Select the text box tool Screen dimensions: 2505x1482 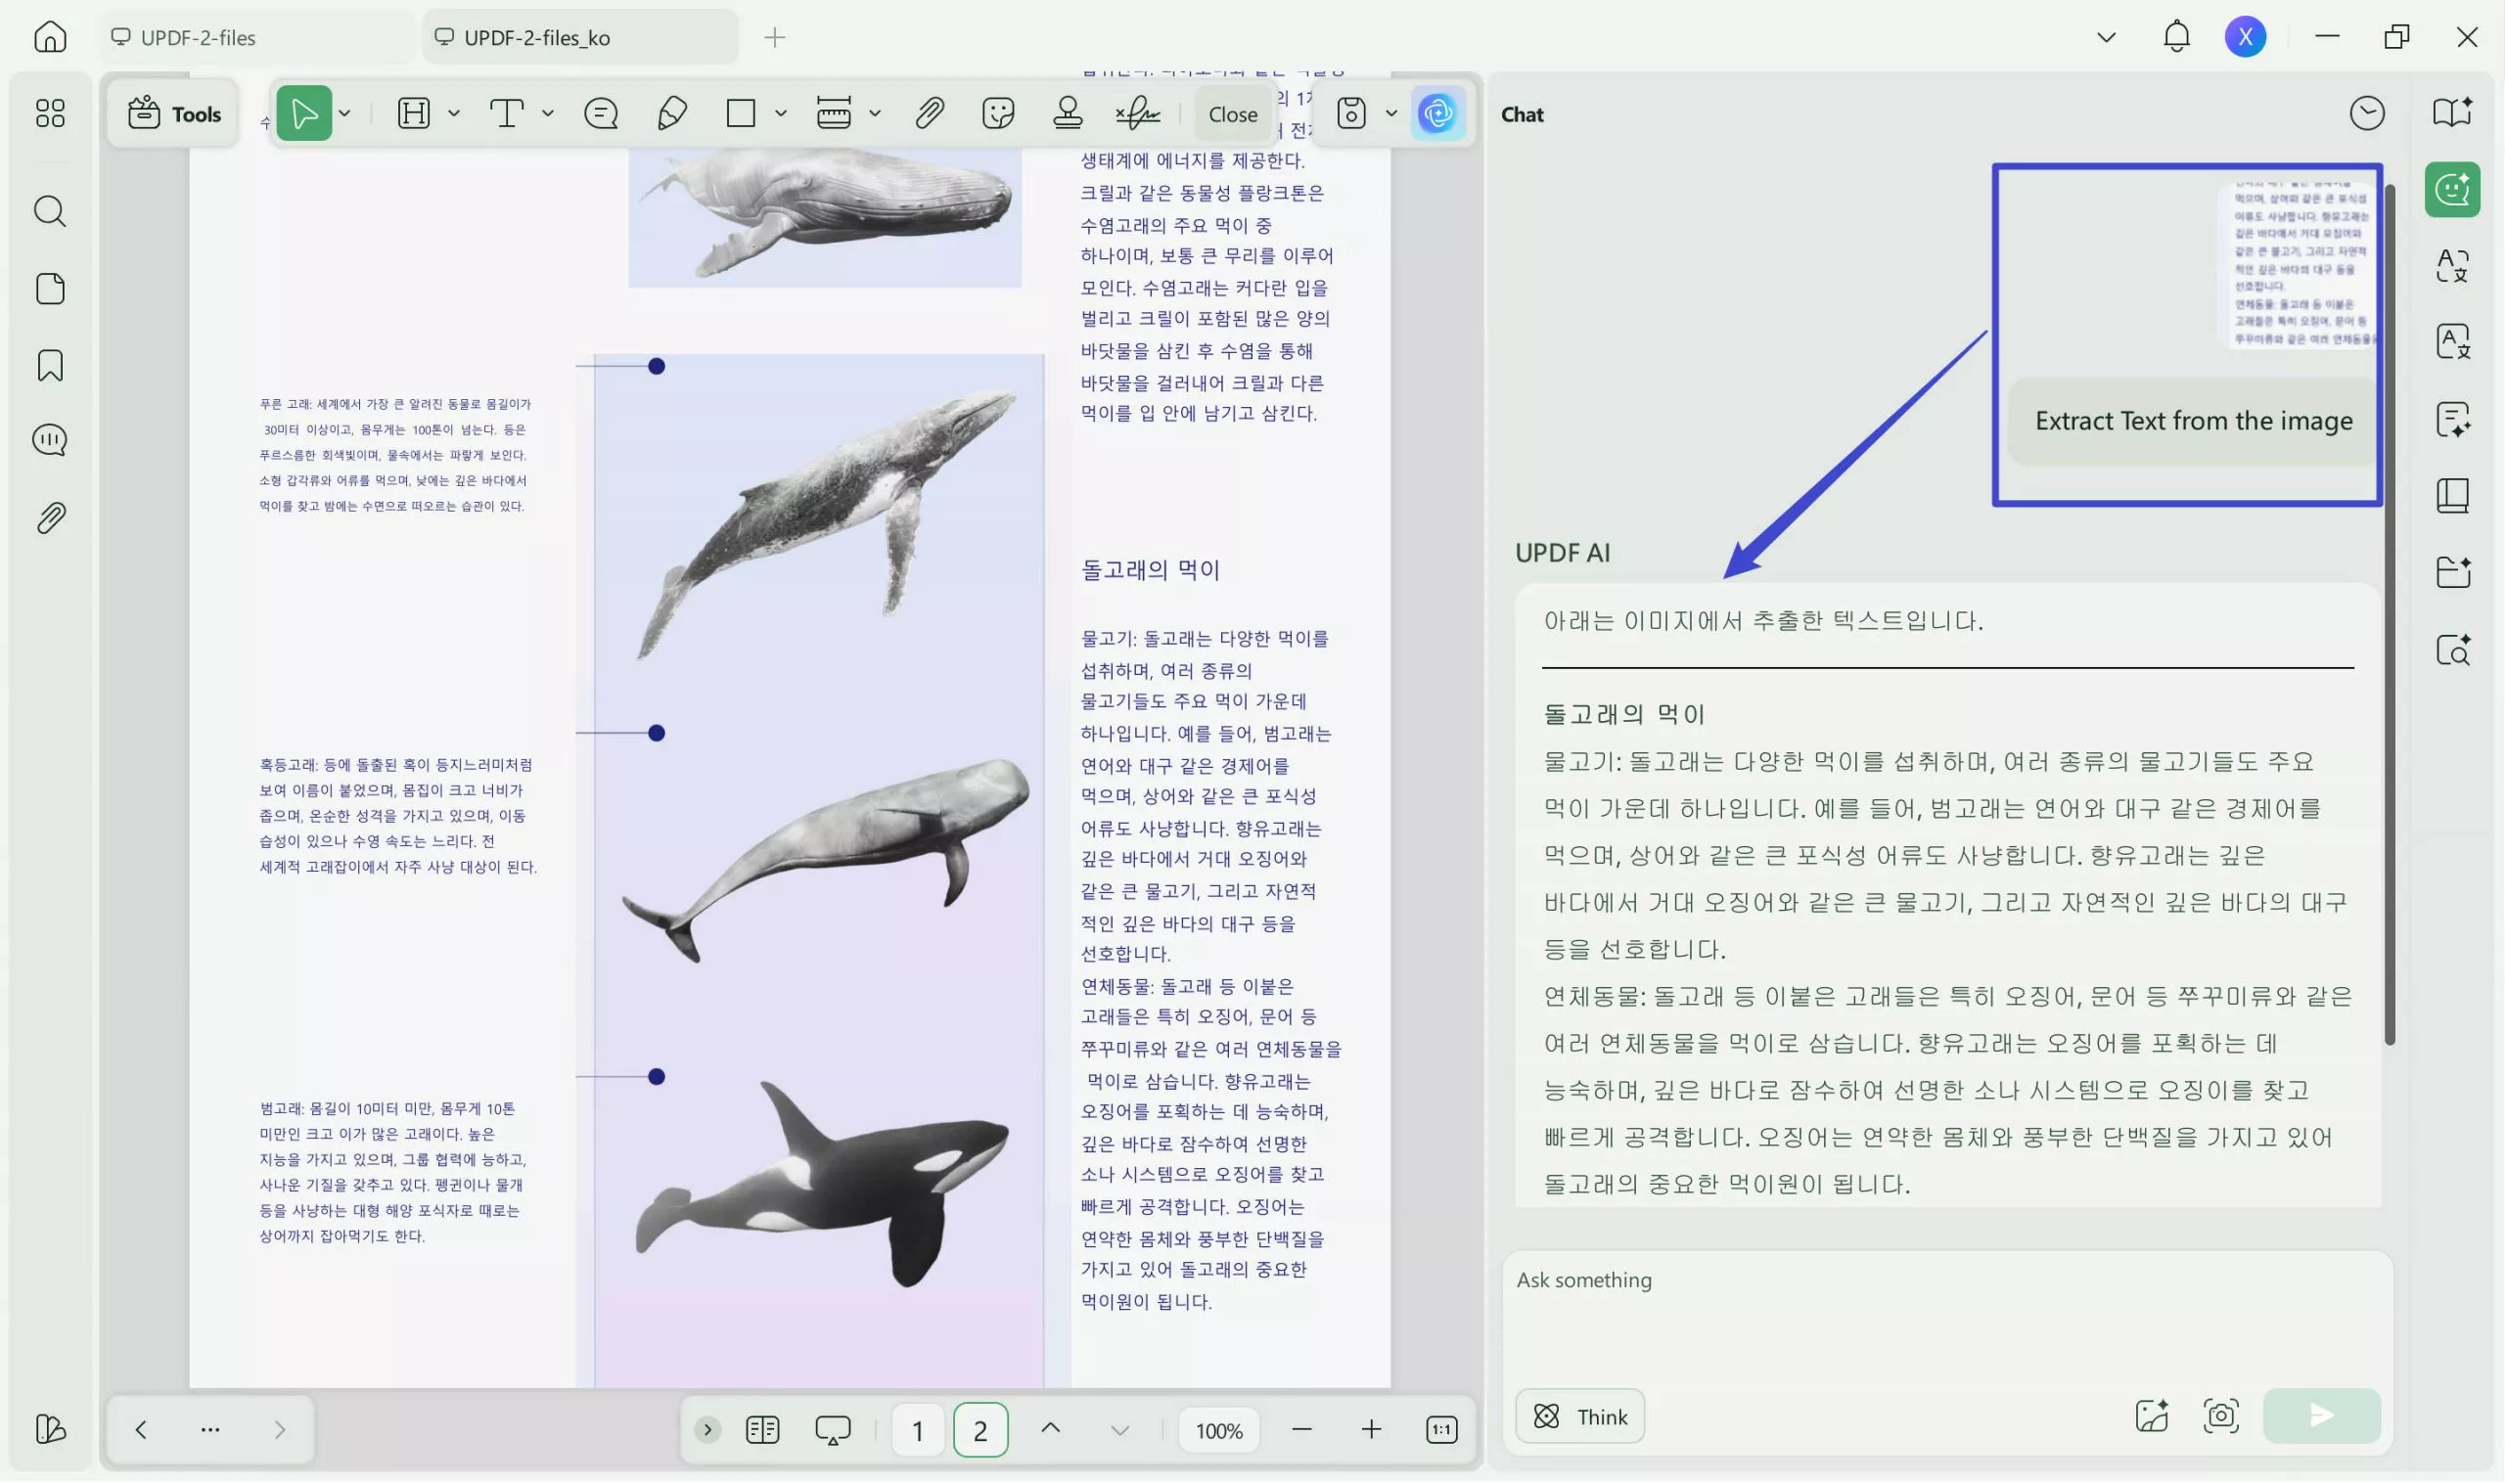[507, 112]
